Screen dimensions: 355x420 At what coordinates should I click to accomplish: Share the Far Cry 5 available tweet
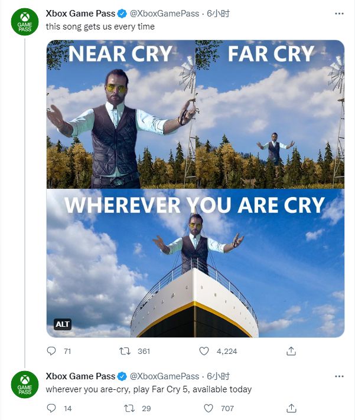click(291, 408)
